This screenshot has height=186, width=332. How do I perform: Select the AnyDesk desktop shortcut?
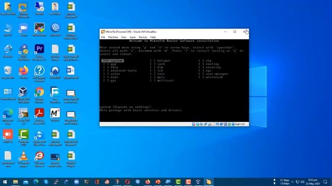pos(8,136)
